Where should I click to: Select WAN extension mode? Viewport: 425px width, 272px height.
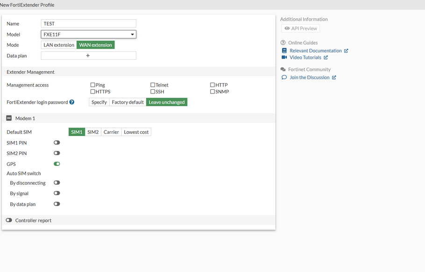click(x=96, y=45)
